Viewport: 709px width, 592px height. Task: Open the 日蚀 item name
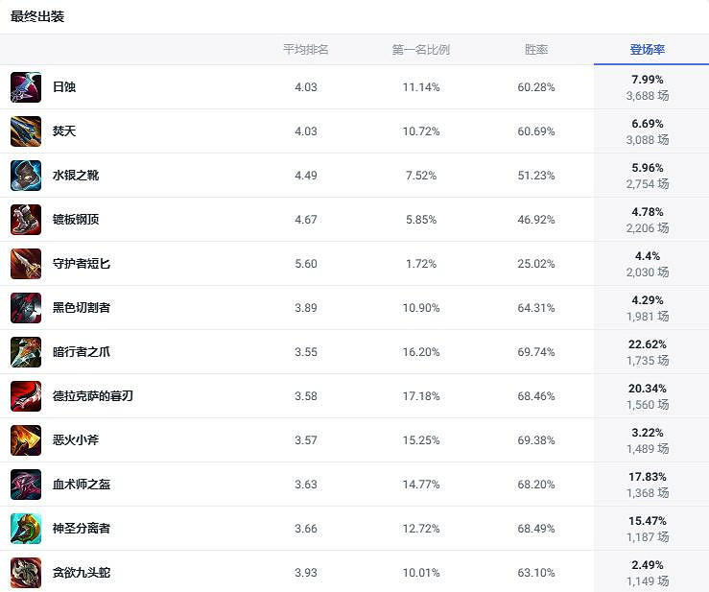pos(64,86)
